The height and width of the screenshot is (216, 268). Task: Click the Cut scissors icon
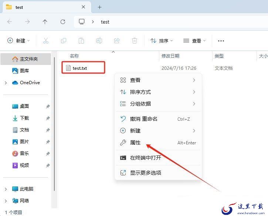[x=45, y=41]
